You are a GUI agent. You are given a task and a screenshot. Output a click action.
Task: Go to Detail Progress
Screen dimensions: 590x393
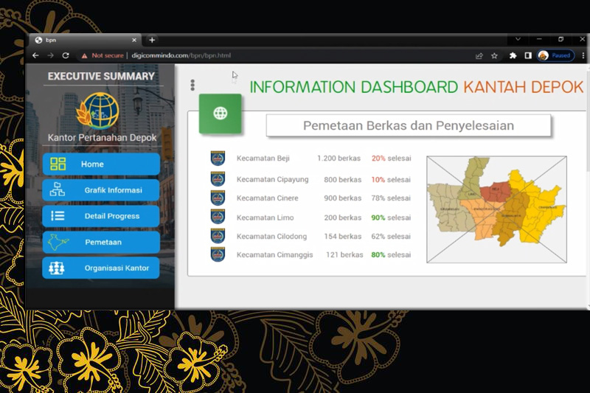point(101,216)
